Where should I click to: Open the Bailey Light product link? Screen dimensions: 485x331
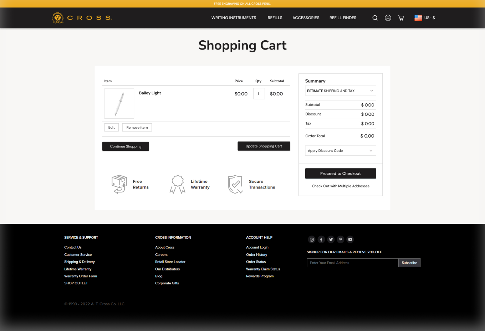150,93
